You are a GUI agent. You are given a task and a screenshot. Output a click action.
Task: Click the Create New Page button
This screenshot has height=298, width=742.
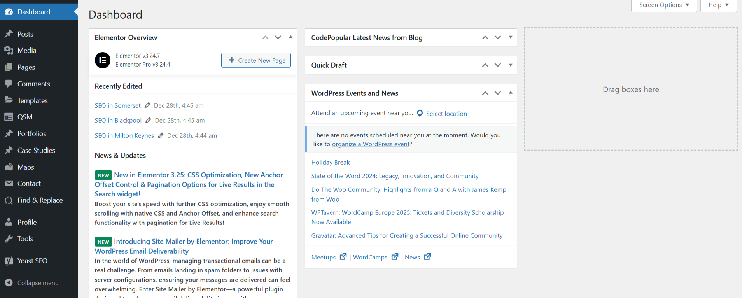click(256, 60)
